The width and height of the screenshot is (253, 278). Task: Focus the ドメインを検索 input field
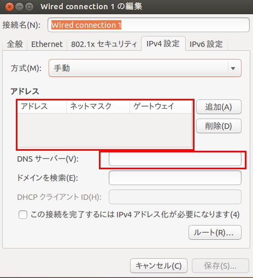175,178
